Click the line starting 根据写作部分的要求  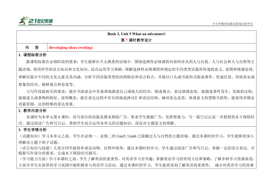[x=59, y=153]
